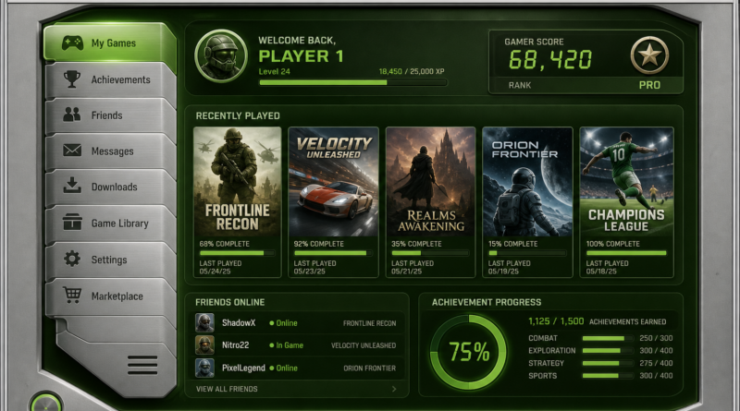Open the Orion Frontier game cover

527,181
